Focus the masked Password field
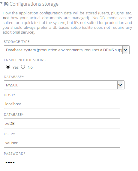This screenshot has width=138, height=171. [x=62, y=162]
